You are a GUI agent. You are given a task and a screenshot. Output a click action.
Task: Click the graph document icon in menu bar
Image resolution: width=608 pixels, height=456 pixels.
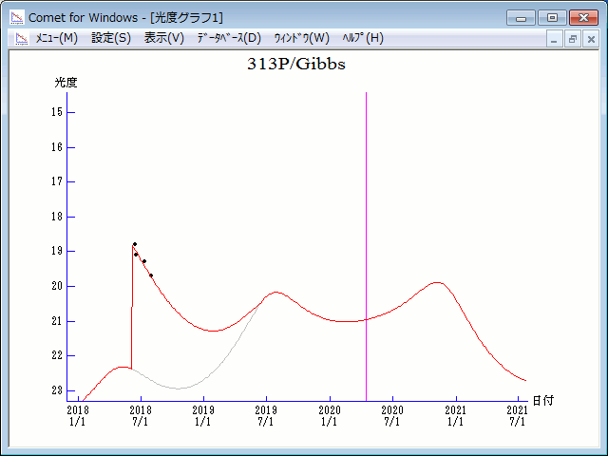pos(20,38)
